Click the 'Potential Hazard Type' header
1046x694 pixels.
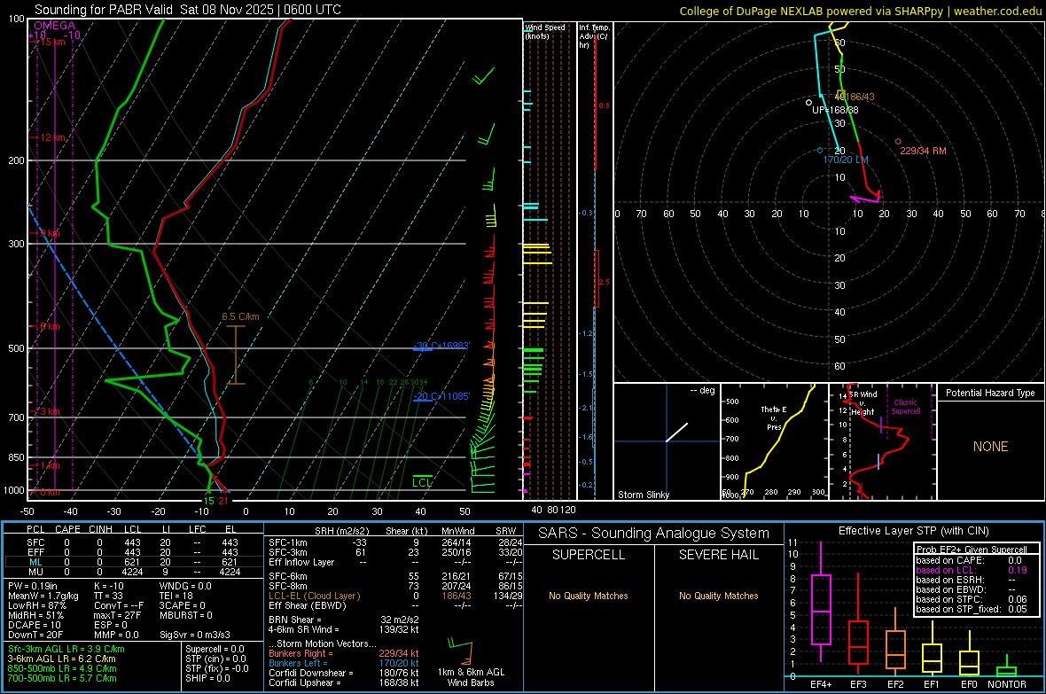click(x=990, y=393)
